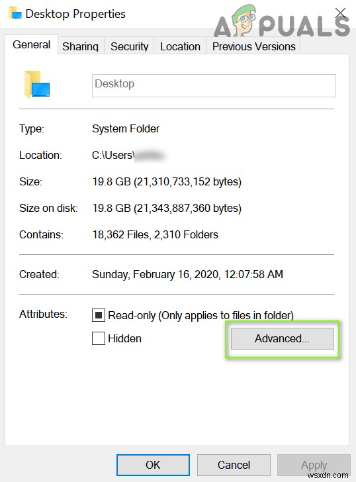Toggle the Read-only attribute checkbox
The height and width of the screenshot is (482, 356).
tap(99, 315)
